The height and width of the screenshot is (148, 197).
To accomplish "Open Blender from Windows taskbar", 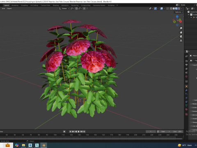I will coord(44,145).
